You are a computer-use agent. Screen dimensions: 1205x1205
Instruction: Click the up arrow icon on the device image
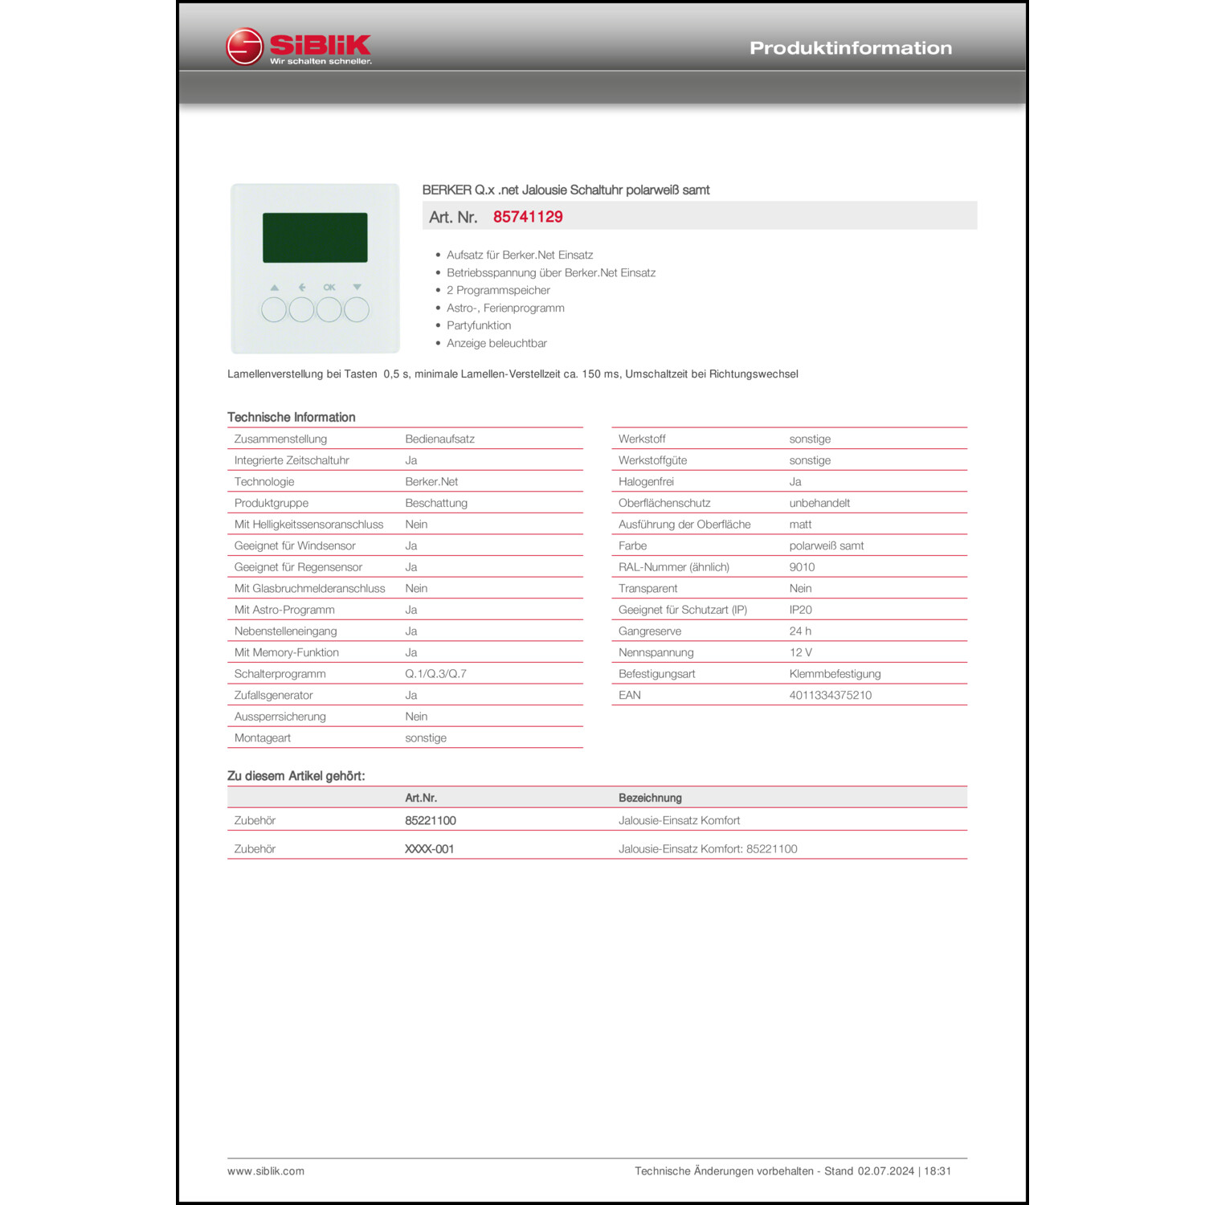click(275, 287)
